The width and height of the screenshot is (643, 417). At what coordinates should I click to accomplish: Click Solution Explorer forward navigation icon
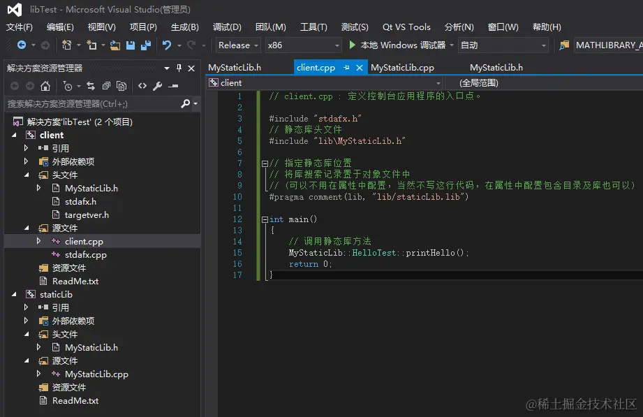click(30, 86)
